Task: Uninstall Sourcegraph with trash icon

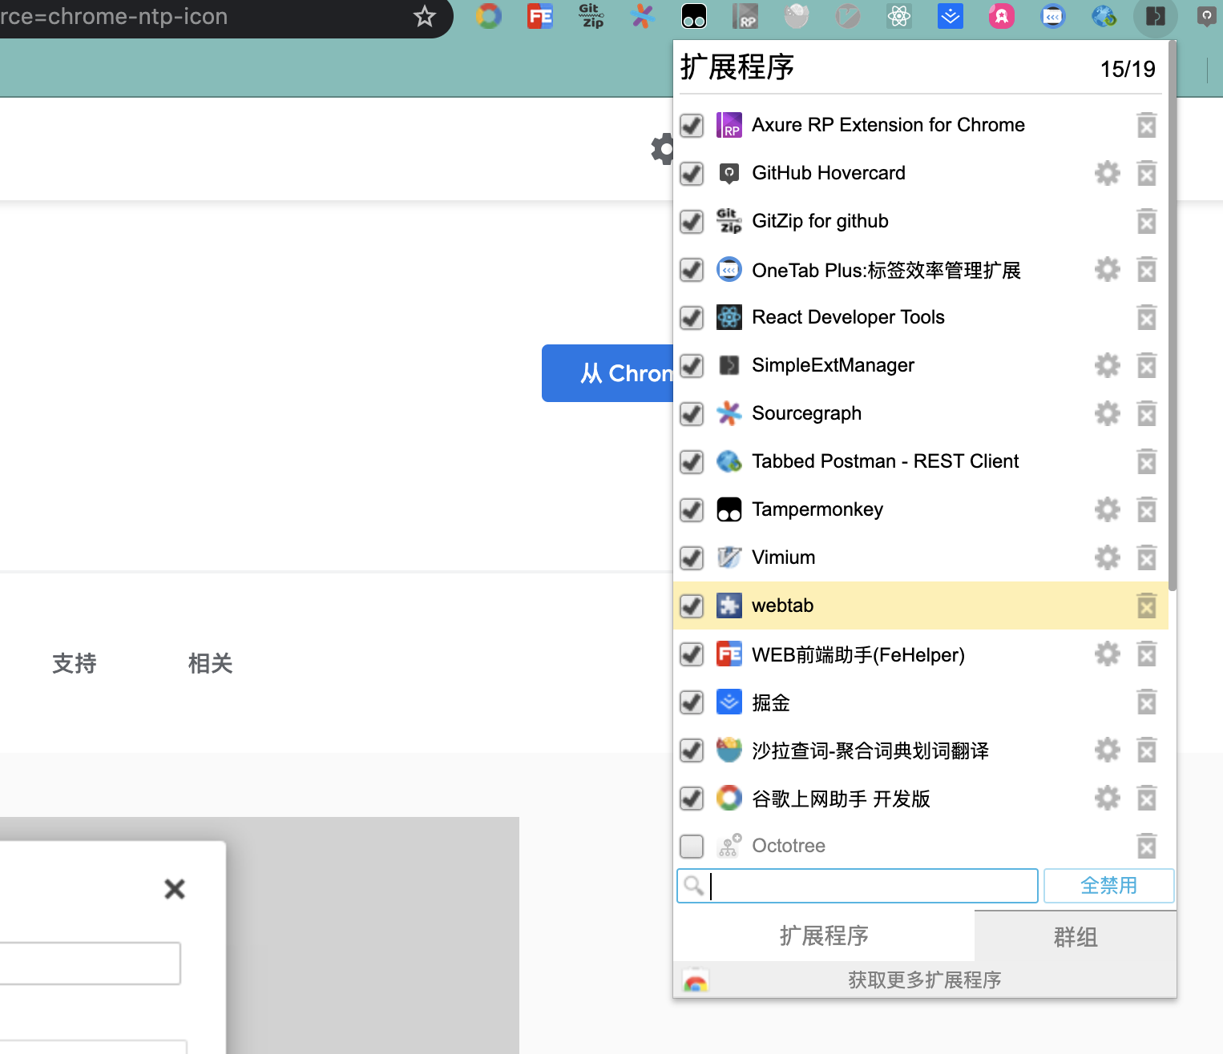Action: (1147, 413)
